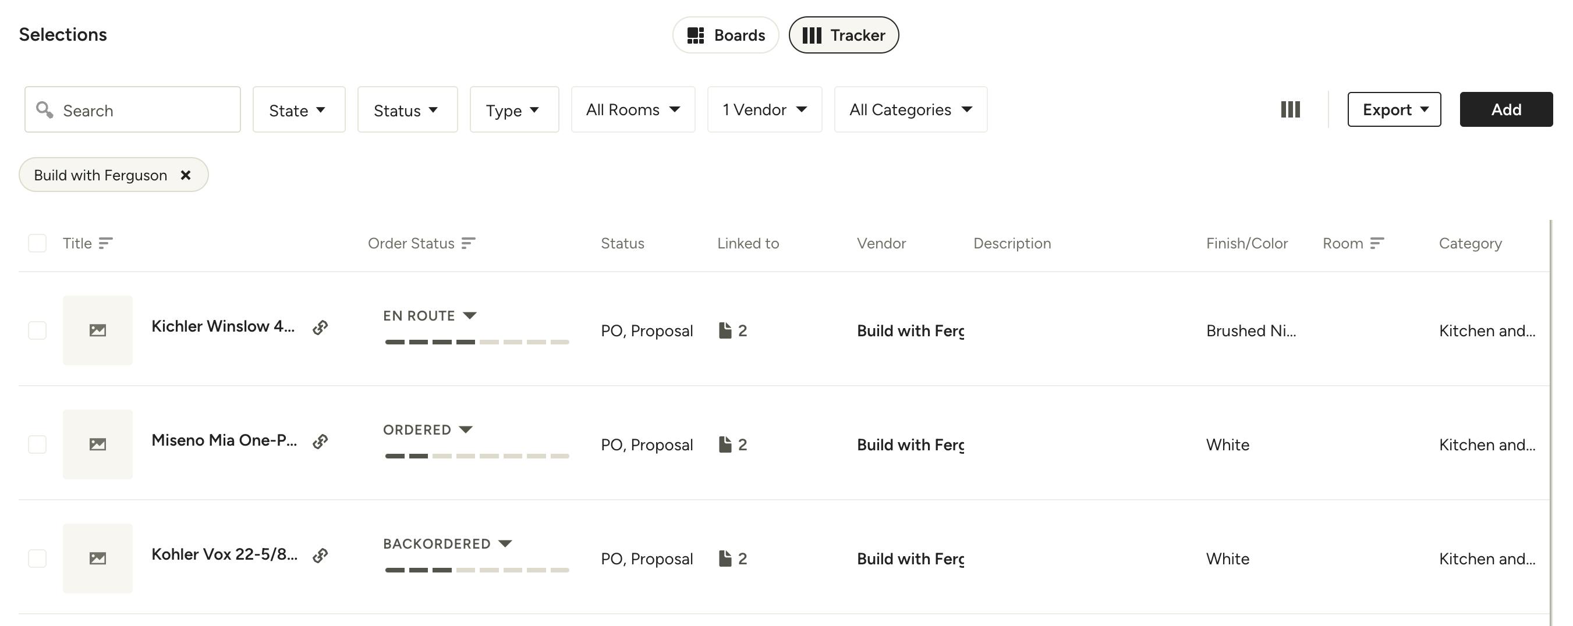This screenshot has height=626, width=1573.
Task: Remove the Build with Ferguson filter chip
Action: click(186, 175)
